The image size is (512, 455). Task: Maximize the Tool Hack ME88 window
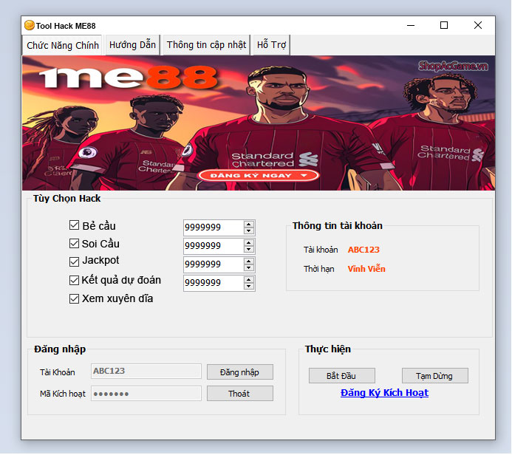point(444,25)
